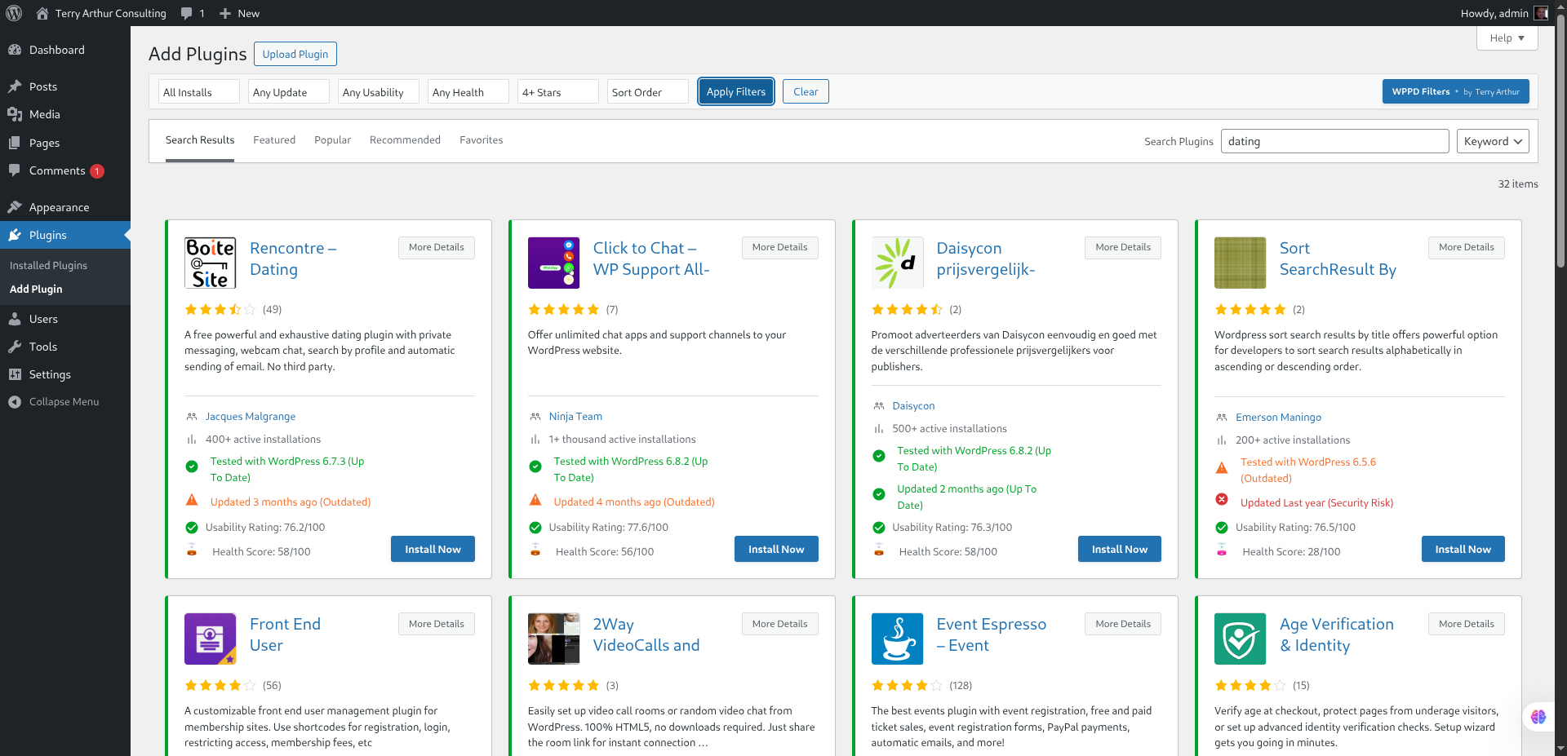Go to Installed Plugins submenu
This screenshot has height=756, width=1567.
tap(48, 266)
